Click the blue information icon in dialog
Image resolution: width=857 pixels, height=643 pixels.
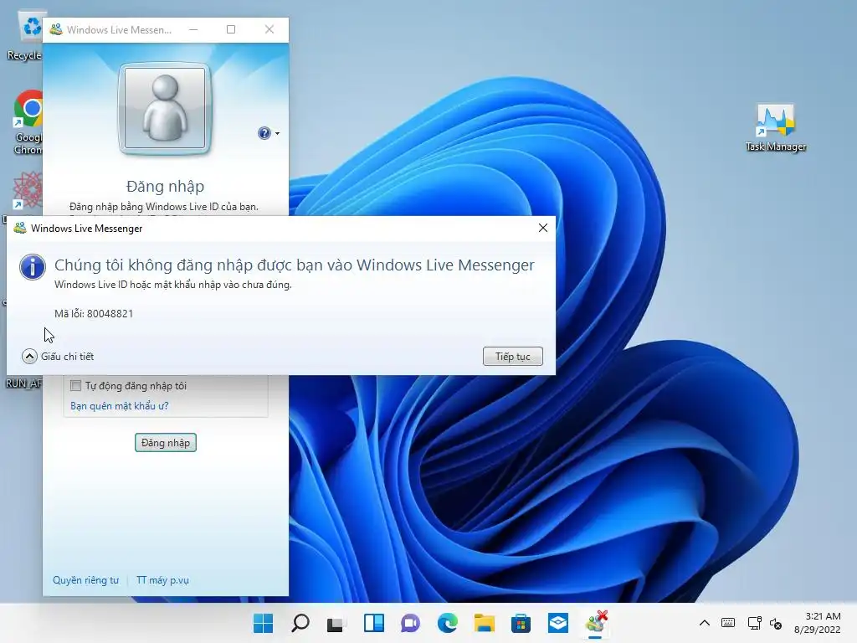[33, 267]
